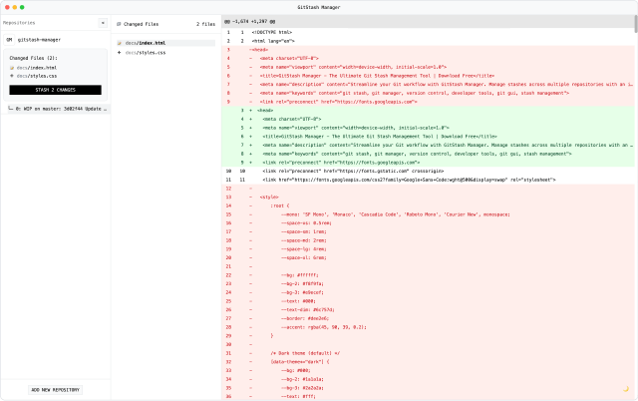
Task: Click the '/* Dark theme (default) */' comment line
Action: (x=428, y=353)
